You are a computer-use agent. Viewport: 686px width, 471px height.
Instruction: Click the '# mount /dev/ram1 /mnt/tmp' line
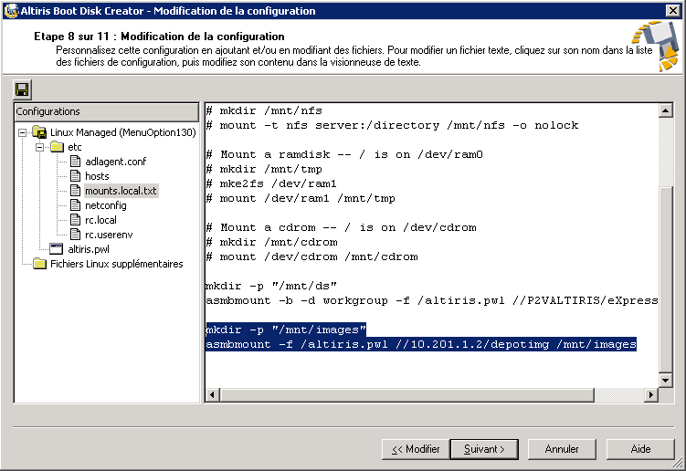pyautogui.click(x=301, y=198)
